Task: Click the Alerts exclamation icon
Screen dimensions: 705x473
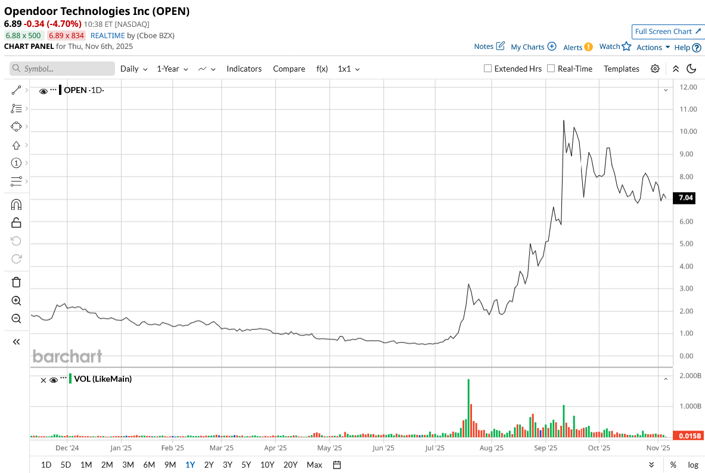Action: click(589, 47)
